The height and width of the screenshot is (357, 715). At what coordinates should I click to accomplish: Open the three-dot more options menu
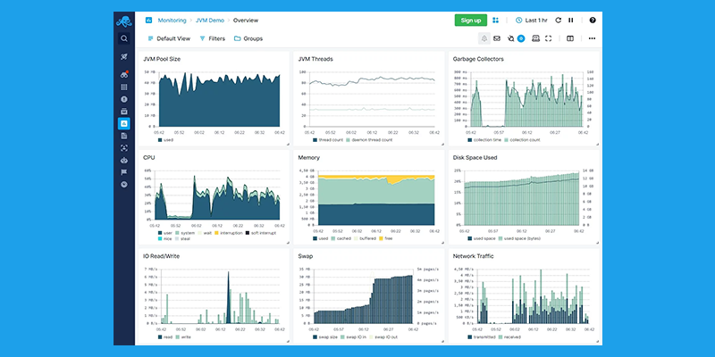click(x=592, y=38)
